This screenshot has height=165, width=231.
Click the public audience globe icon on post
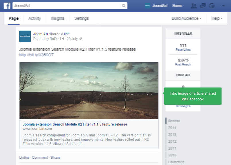pyautogui.click(x=81, y=39)
